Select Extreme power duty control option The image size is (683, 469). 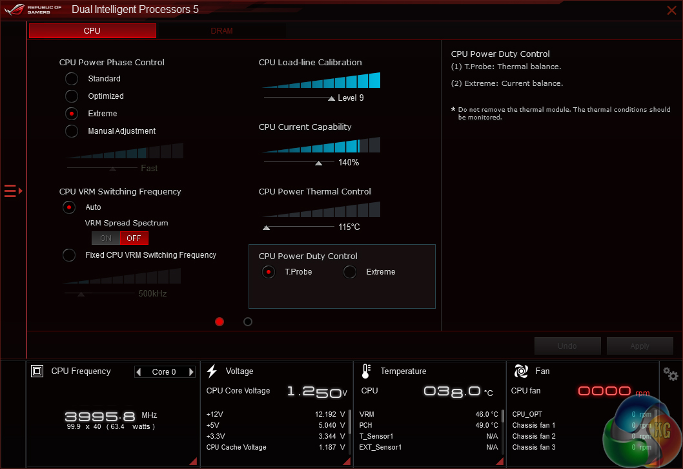point(350,272)
